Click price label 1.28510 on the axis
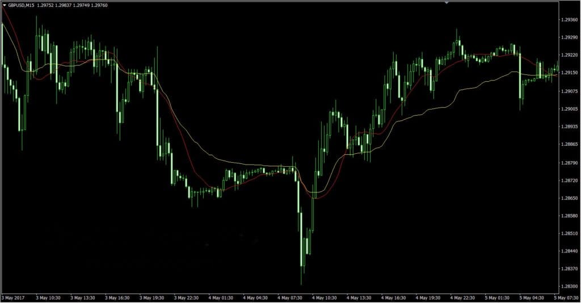 coord(570,233)
